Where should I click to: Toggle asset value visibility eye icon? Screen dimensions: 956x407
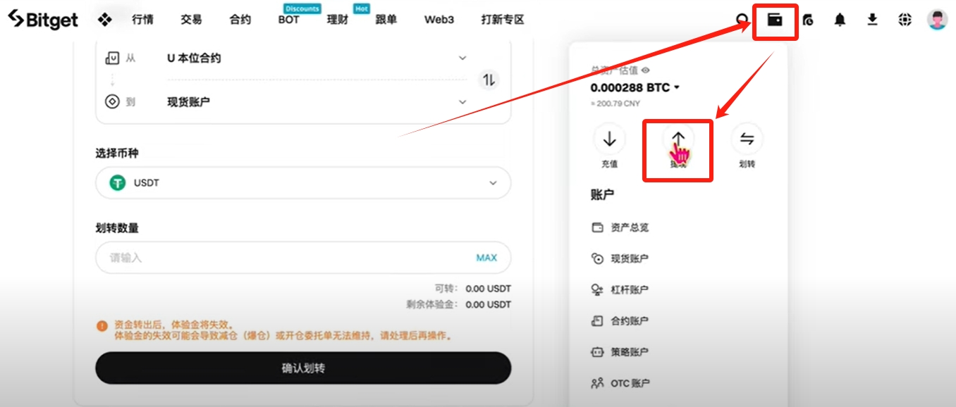pyautogui.click(x=645, y=70)
